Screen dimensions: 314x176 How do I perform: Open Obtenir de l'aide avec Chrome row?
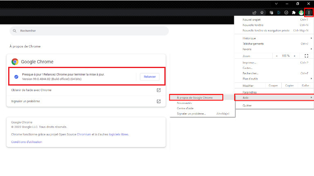pos(86,90)
